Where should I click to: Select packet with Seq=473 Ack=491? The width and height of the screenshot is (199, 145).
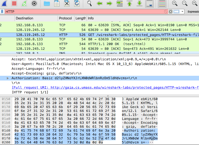[x=100, y=49]
